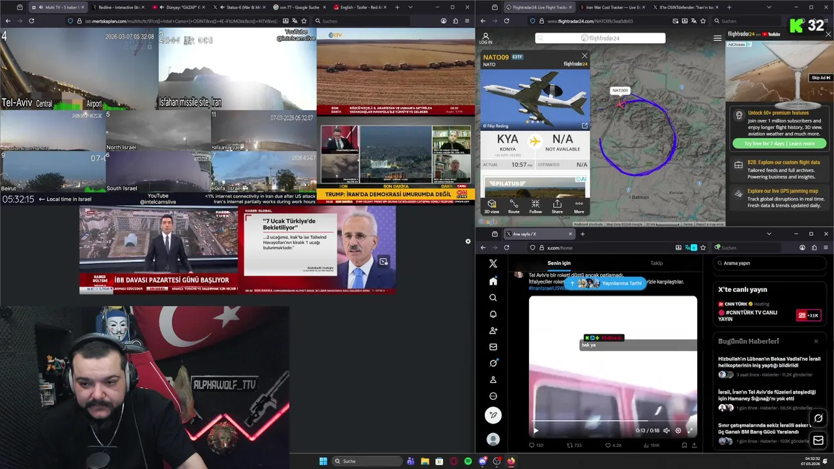This screenshot has width=834, height=469.
Task: Open X Explore search icon in sidebar
Action: click(493, 298)
